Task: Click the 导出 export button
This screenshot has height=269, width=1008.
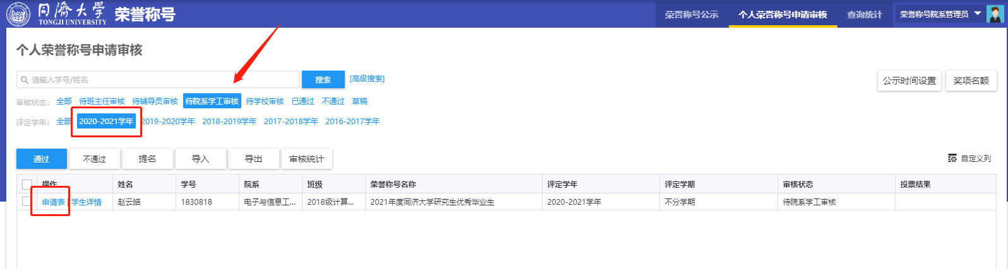Action: [x=253, y=159]
